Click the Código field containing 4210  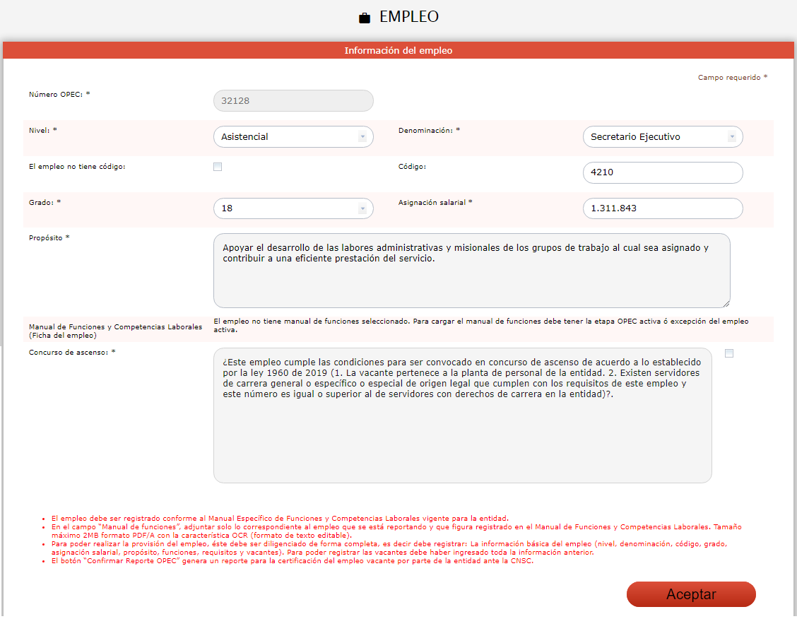[662, 173]
